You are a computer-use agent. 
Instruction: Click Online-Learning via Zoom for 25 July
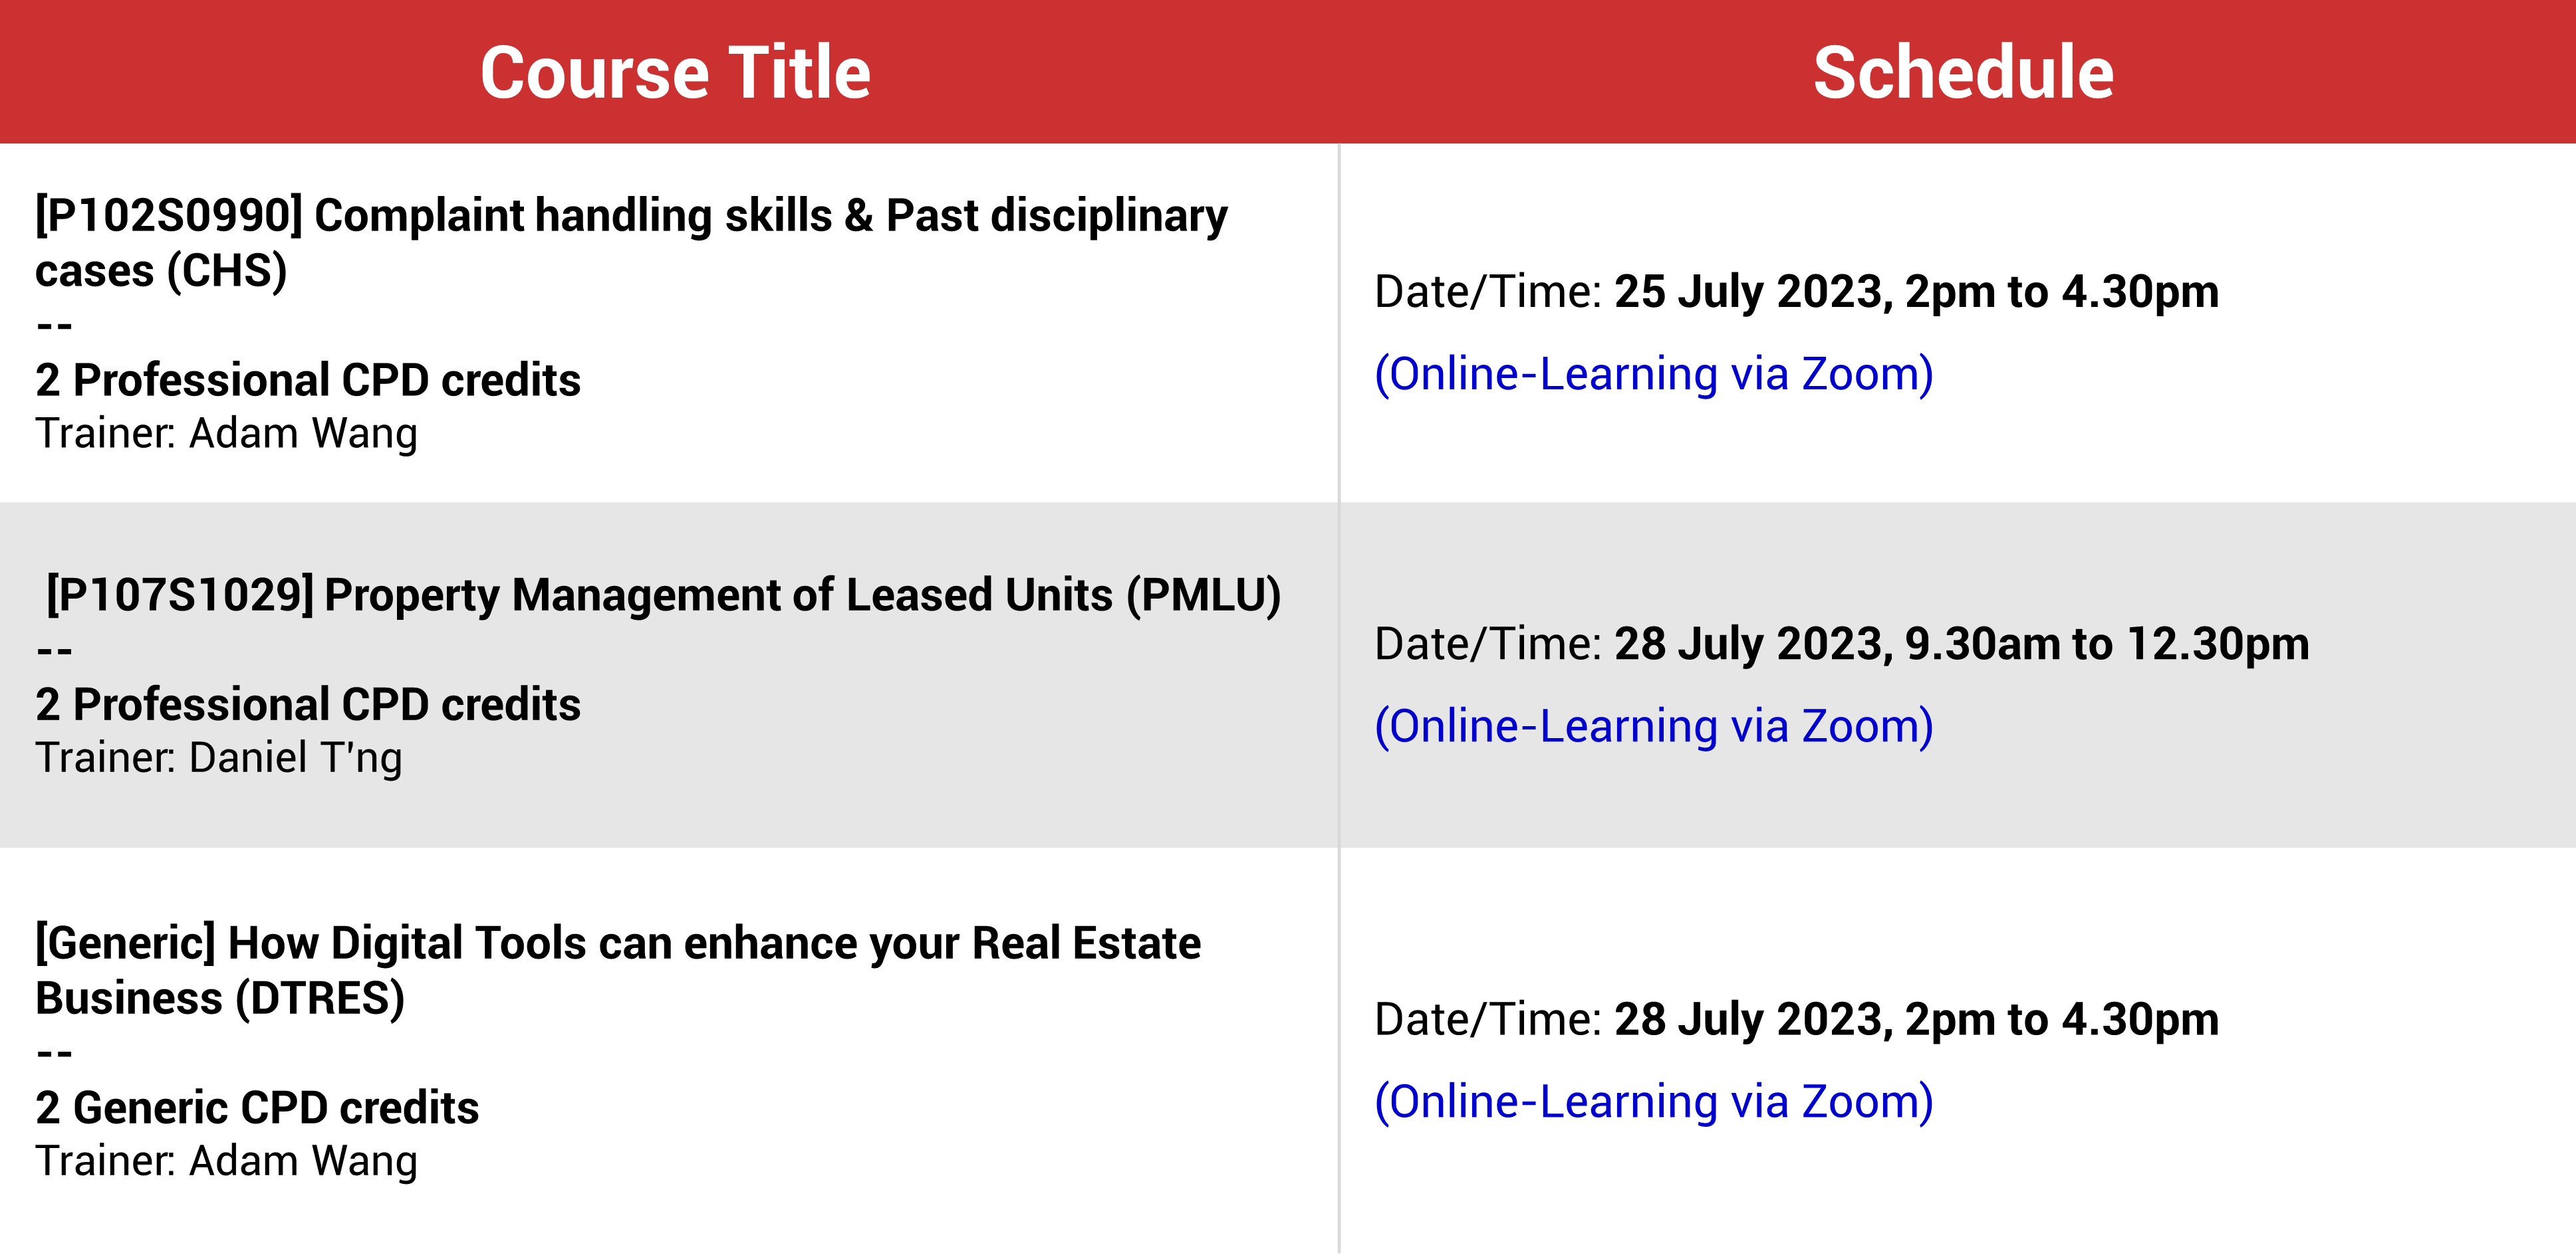coord(1654,373)
